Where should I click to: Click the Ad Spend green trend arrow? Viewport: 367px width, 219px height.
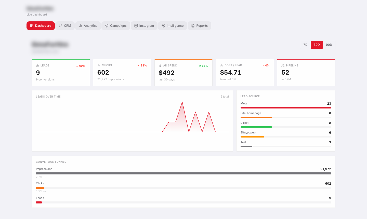[200, 66]
